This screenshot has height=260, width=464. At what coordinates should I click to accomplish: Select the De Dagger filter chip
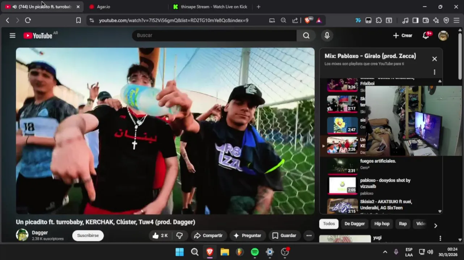354,224
